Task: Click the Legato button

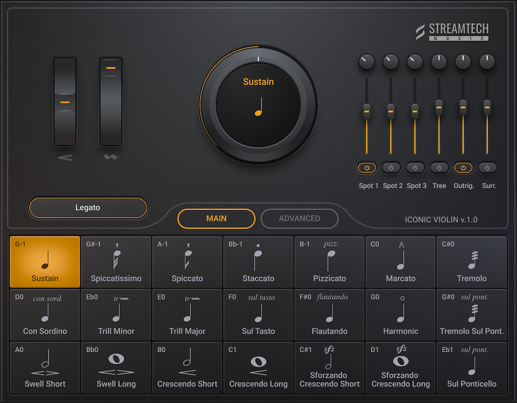Action: (88, 208)
